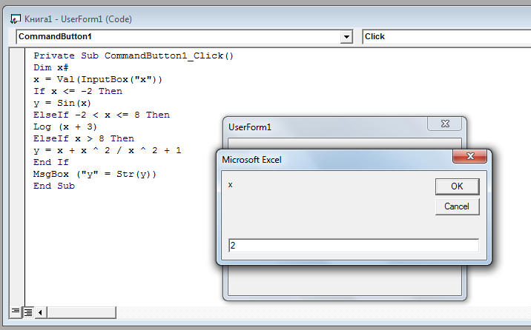Click the VBA code window icon in title bar
The height and width of the screenshot is (330, 531).
pos(16,19)
